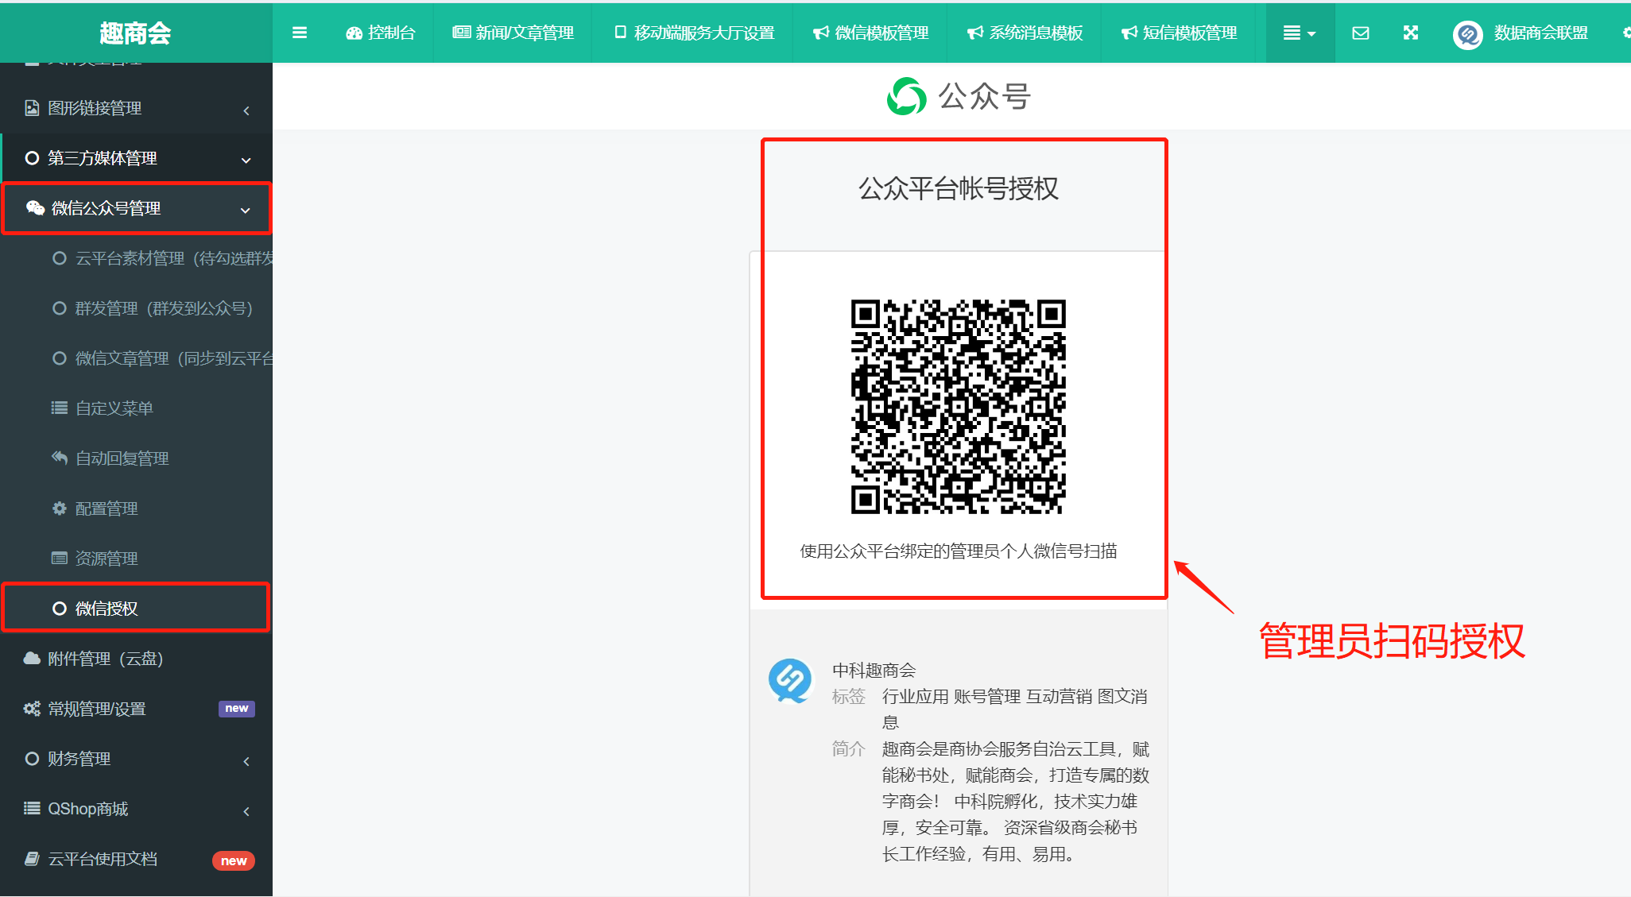Open the mail envelope icon
Viewport: 1631px width, 897px height.
(x=1360, y=33)
